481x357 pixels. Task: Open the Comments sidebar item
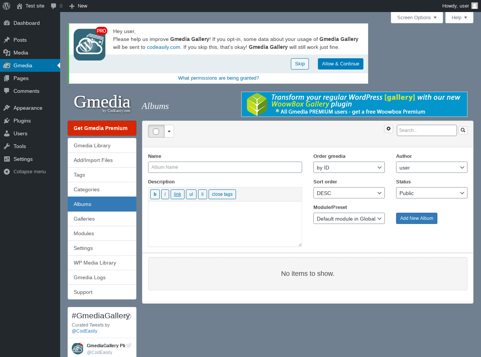[30, 91]
